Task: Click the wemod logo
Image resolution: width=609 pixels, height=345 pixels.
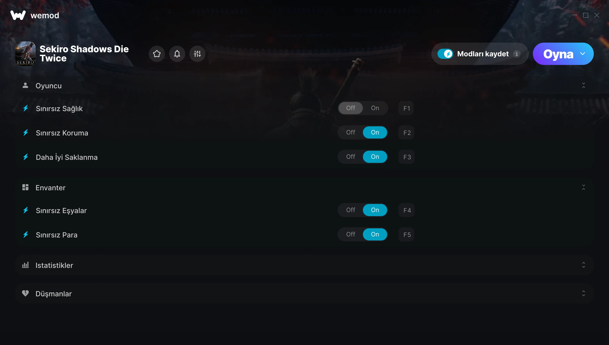Action: [x=18, y=15]
